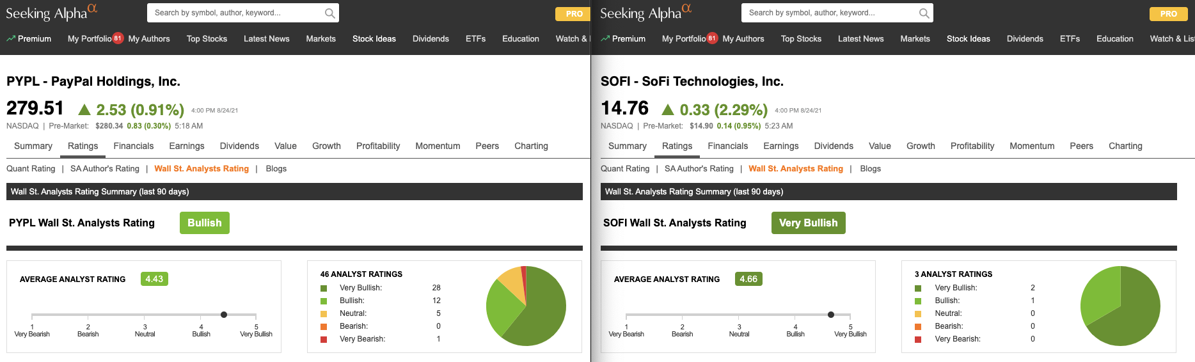Open My Authors in SOFI window

(743, 38)
